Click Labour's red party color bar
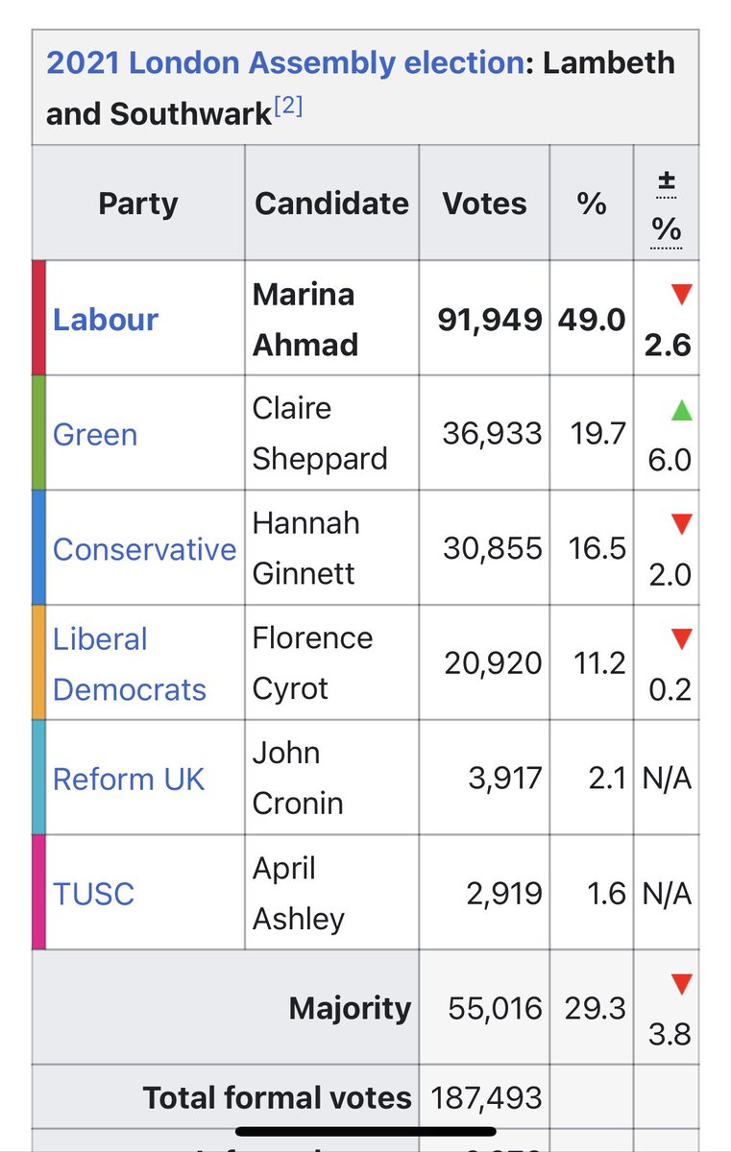 click(x=38, y=318)
